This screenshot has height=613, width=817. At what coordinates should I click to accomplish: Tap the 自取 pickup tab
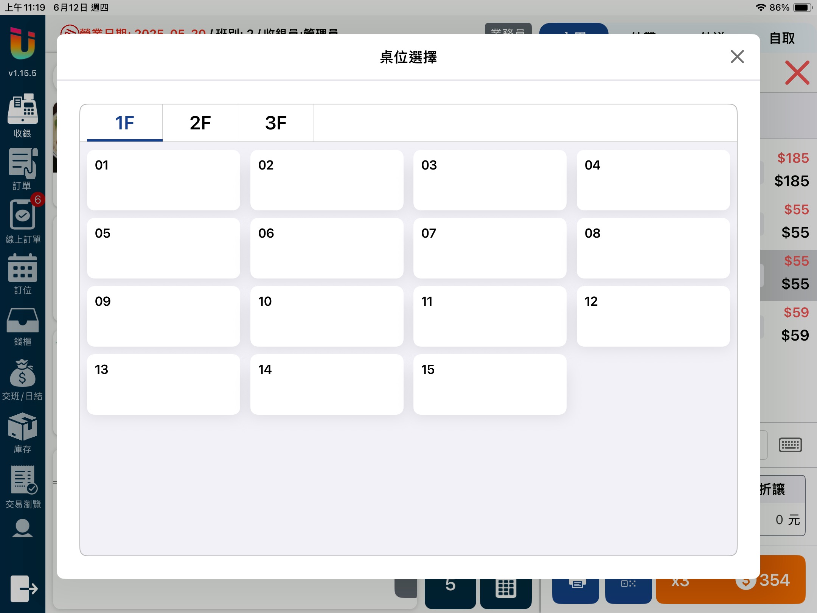[782, 38]
